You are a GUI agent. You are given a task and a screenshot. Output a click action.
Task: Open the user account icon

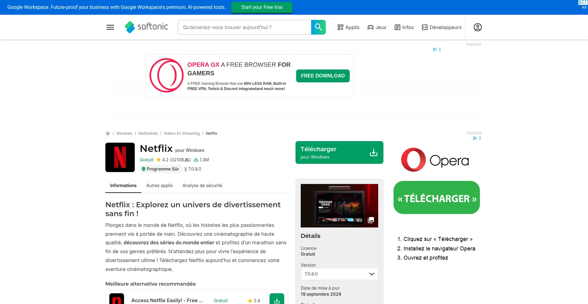pos(478,27)
